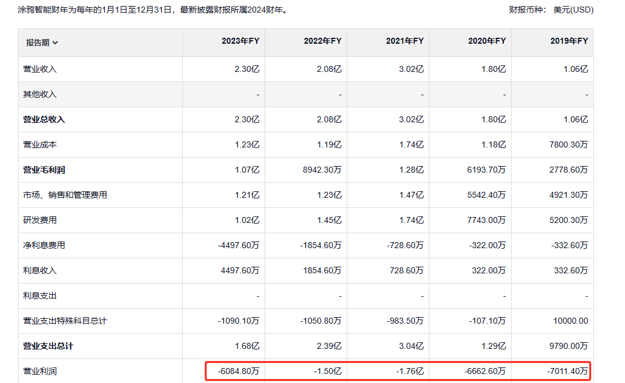This screenshot has height=383, width=625.
Task: Click the 2.39亿 total expense value
Action: (329, 346)
